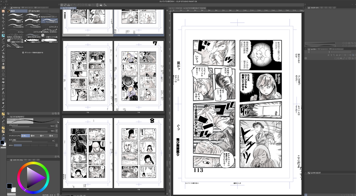Select the Move layer four-arrow tool
This screenshot has width=356, height=196.
click(3, 21)
